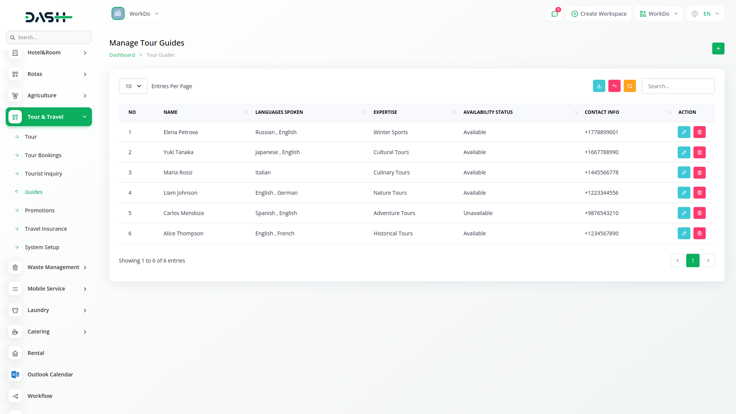Viewport: 736px width, 414px height.
Task: Open the entries per page dropdown
Action: click(x=133, y=86)
